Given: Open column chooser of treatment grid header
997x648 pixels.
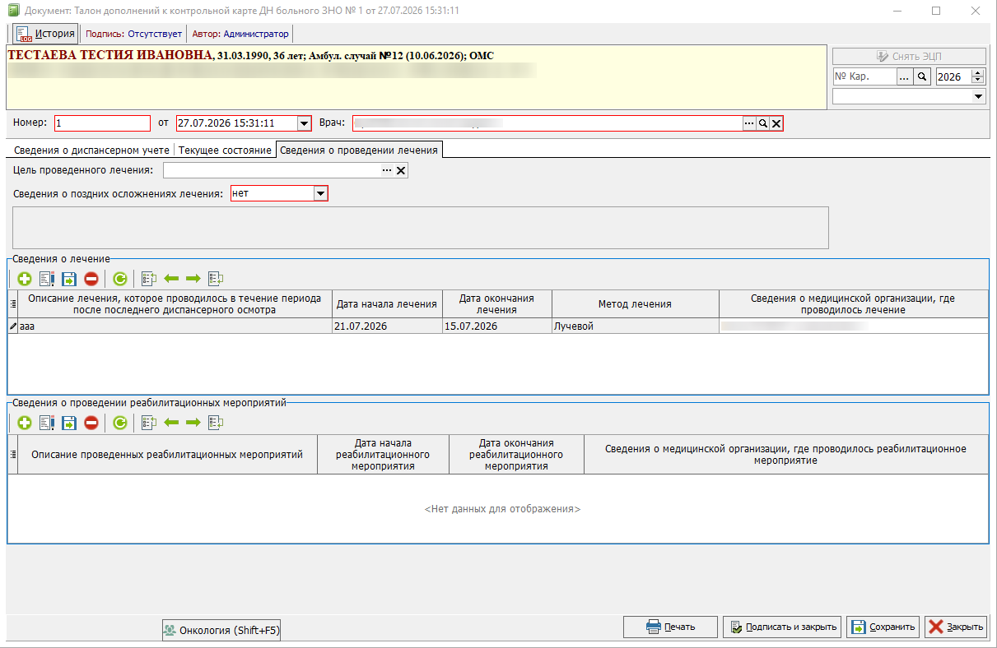Looking at the screenshot, I should coord(12,303).
